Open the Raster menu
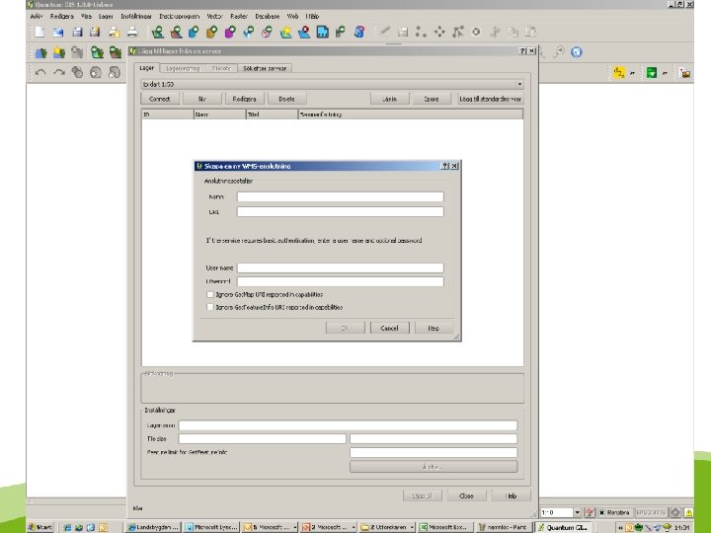Screen dimensions: 711x533 point(239,17)
